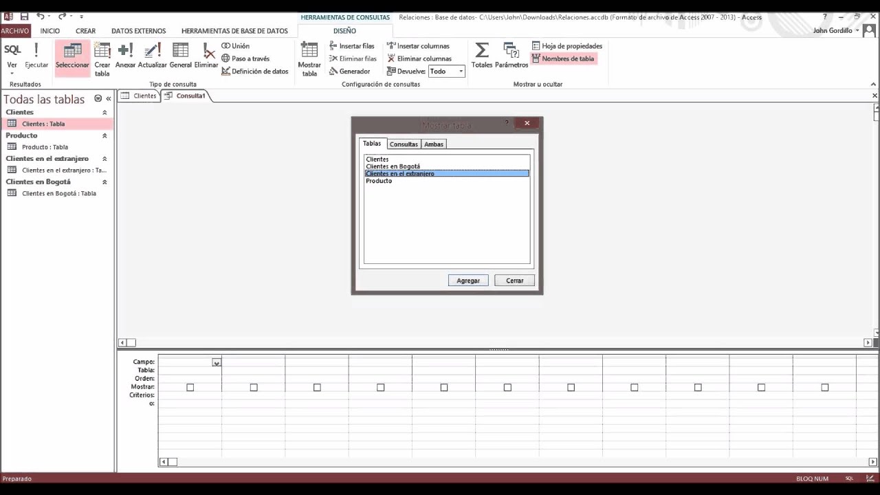
Task: Switch to HERRAMIENTAS DE BASE DE DATOS tab
Action: (x=234, y=31)
